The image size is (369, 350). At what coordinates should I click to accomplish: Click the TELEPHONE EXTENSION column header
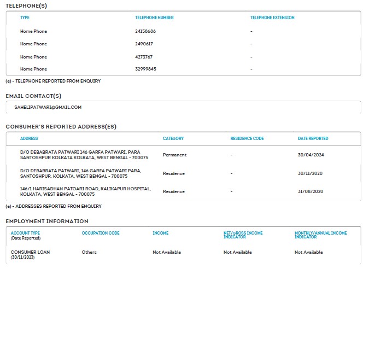(272, 17)
